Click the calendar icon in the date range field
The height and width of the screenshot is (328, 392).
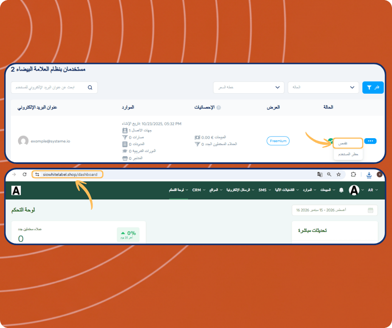pos(370,210)
